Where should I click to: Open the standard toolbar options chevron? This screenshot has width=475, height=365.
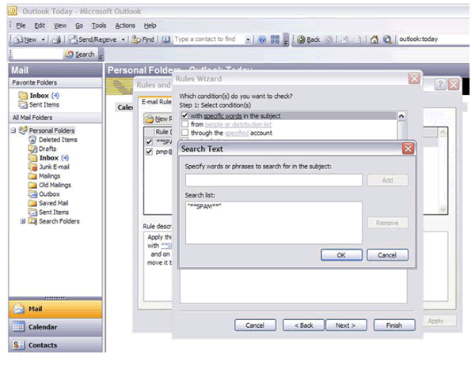(286, 41)
